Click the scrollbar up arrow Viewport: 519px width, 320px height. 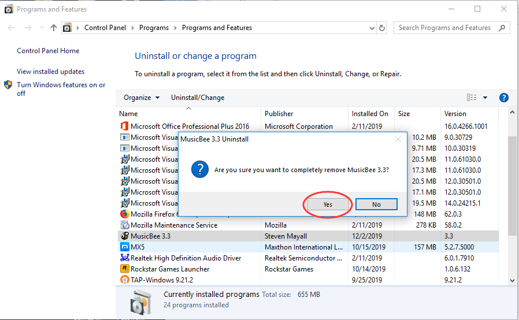coord(512,113)
